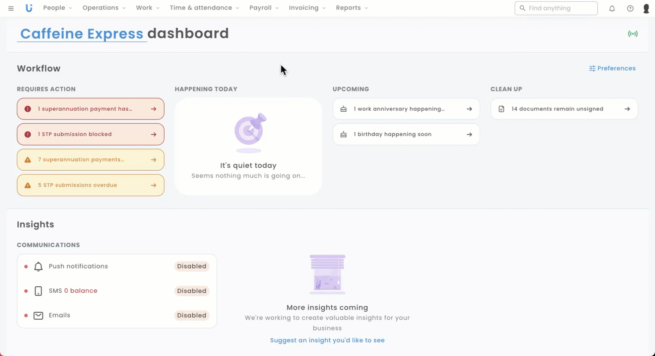Click the Caffeine Express business name
This screenshot has height=356, width=655.
click(x=81, y=33)
